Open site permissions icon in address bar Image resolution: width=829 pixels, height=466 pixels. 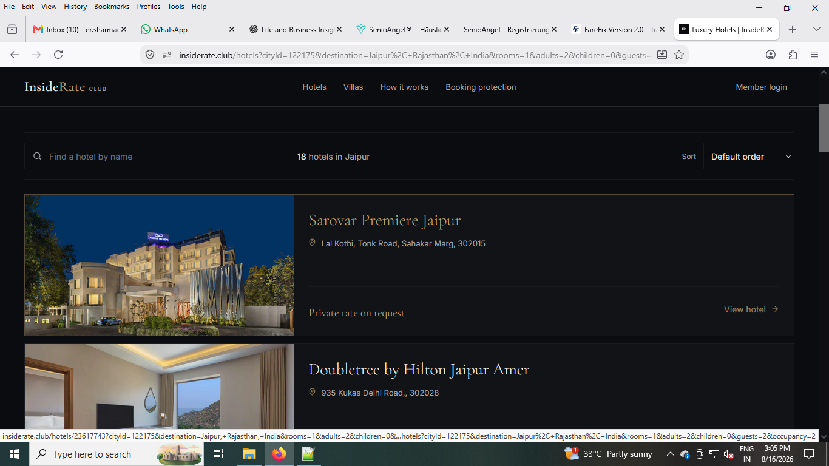pos(167,55)
